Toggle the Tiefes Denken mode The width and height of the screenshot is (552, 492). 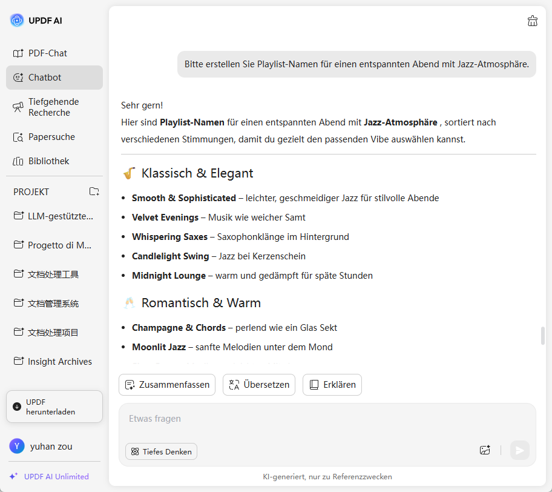pyautogui.click(x=161, y=451)
